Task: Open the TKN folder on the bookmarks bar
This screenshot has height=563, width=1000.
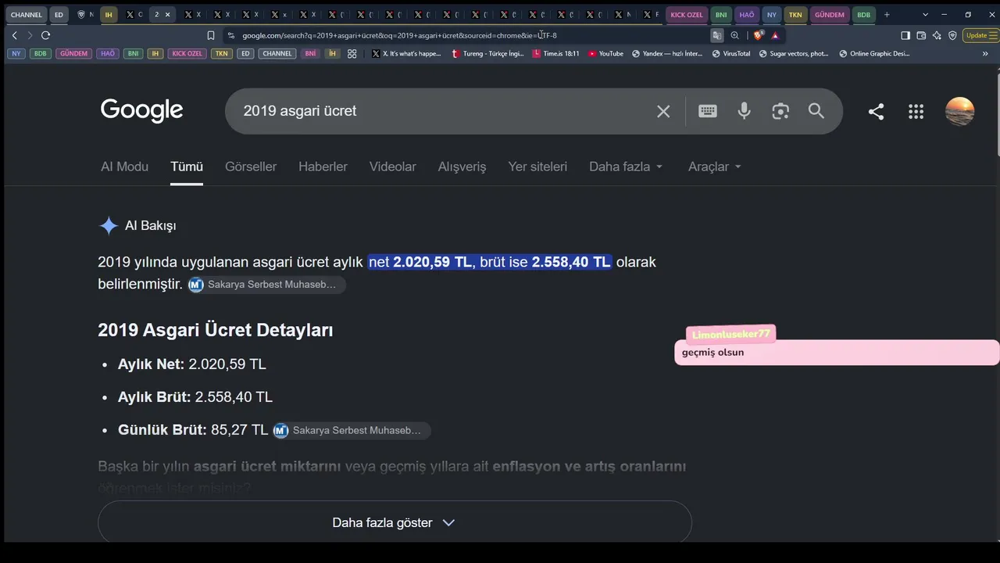Action: (x=222, y=54)
